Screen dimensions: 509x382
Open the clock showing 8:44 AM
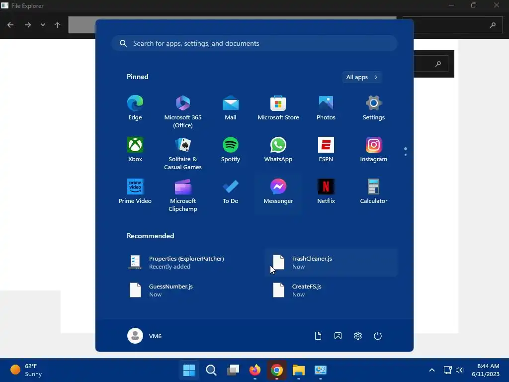click(486, 370)
